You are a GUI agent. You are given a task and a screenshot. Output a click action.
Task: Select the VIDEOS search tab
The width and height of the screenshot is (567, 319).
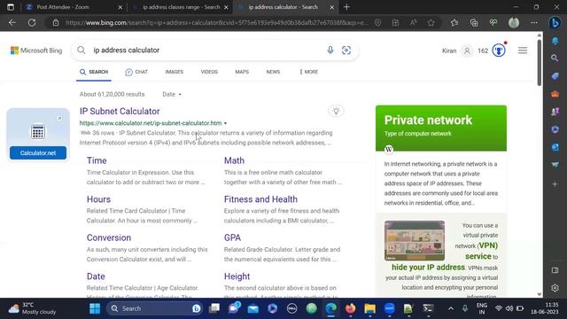tap(209, 72)
